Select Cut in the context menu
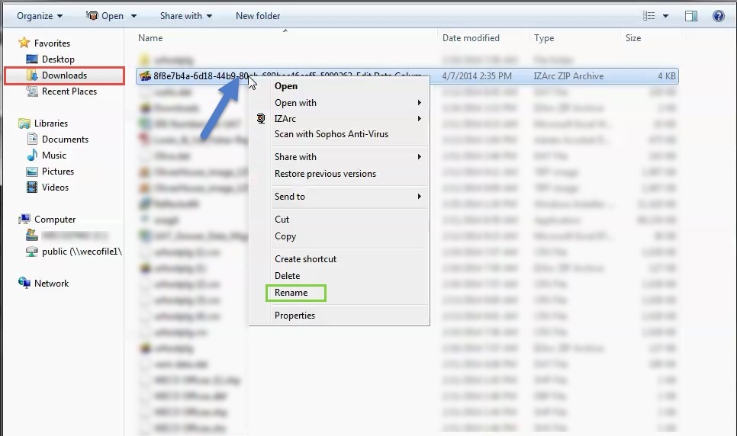This screenshot has height=436, width=737. (282, 220)
